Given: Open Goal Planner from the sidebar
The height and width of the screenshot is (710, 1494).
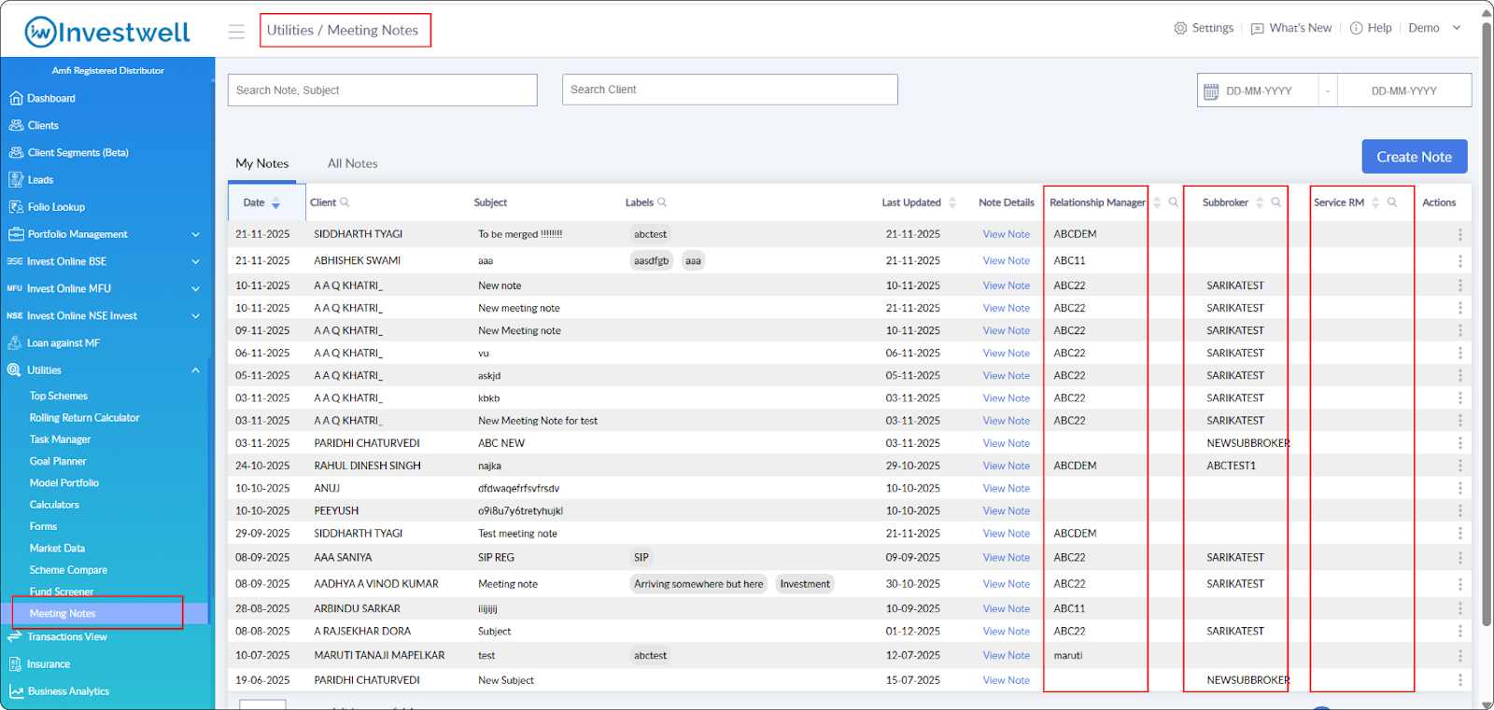Looking at the screenshot, I should [58, 461].
